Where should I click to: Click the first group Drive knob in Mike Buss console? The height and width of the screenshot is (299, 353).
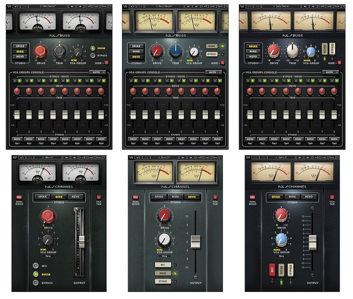[x=17, y=91]
